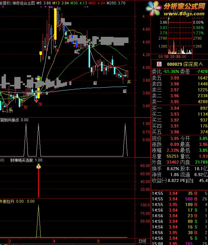Click the 4.95 high price label on chart
Screen dimensions: 208x245
tap(57, 9)
